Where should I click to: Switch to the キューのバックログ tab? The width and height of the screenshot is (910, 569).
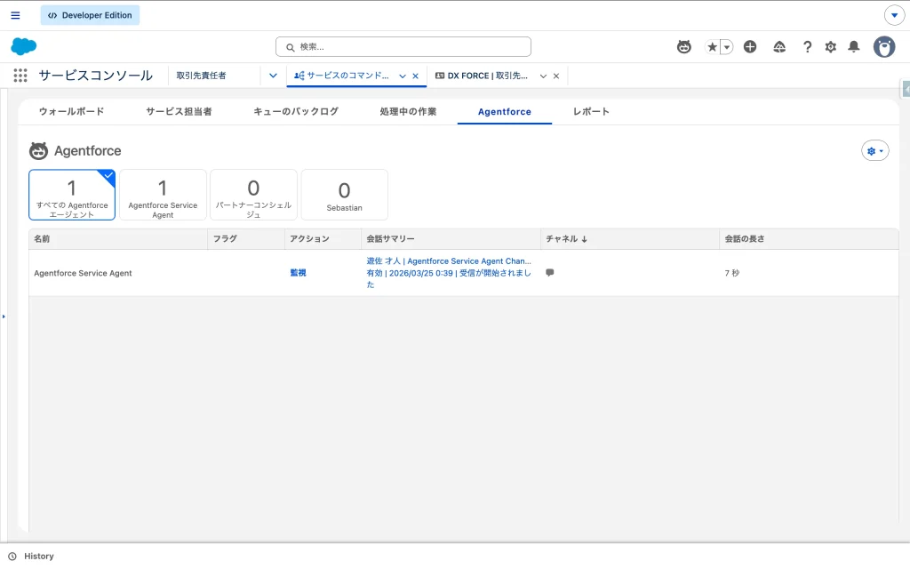(x=296, y=112)
